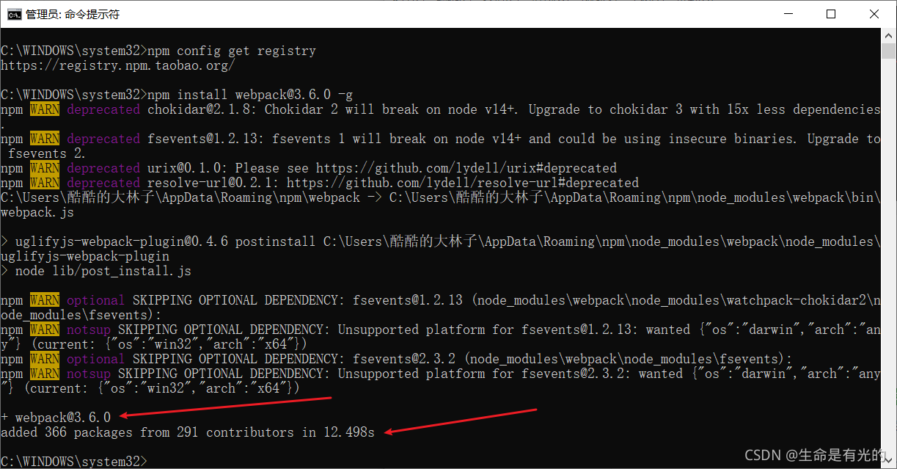Click the '(current: {"os":"win32","arch":"x64"})' line starting with y"}
Image resolution: width=897 pixels, height=469 pixels.
coord(155,344)
